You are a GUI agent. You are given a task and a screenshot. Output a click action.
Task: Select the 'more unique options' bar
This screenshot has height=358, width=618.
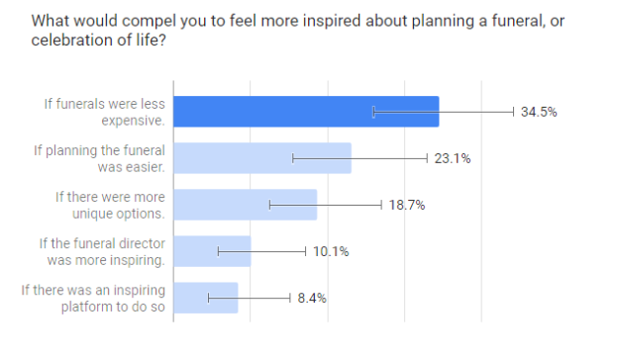click(246, 205)
